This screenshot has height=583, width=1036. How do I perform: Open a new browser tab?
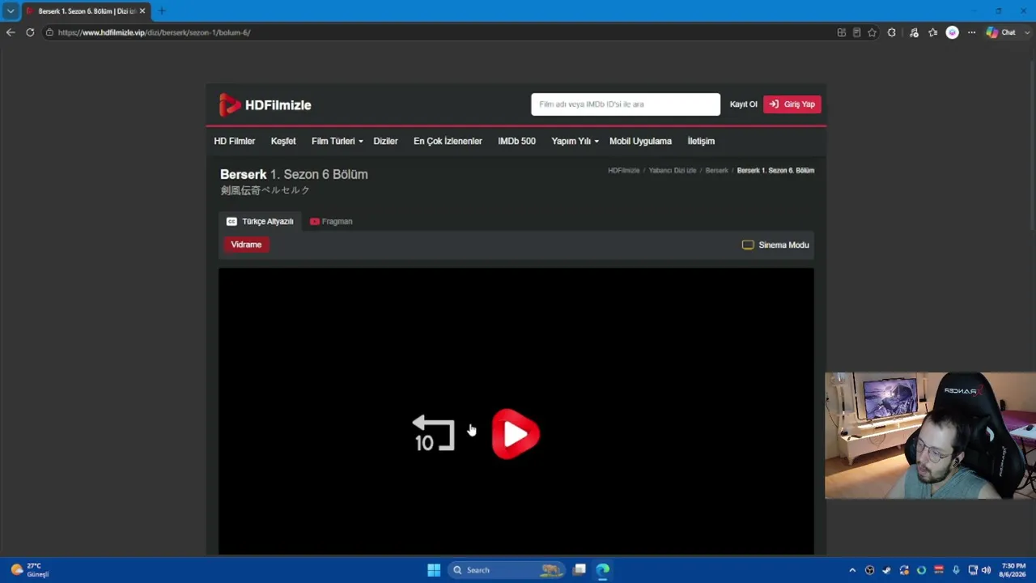point(162,11)
